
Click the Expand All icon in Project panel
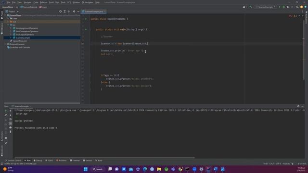tap(64, 12)
